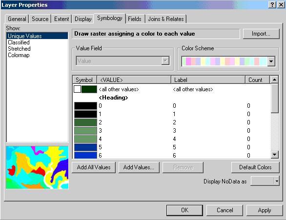Switch to Joins & Relates tab
286x220 pixels.
[166, 19]
